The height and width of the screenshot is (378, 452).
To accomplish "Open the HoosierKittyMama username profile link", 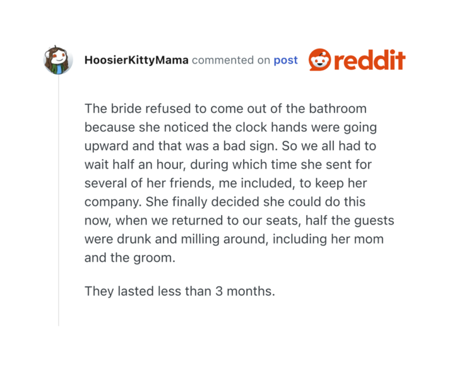I will (136, 61).
